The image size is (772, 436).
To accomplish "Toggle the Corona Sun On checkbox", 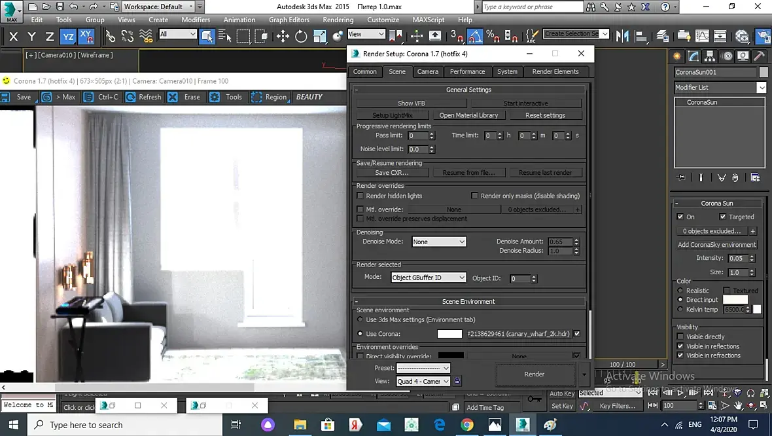I will coord(680,216).
